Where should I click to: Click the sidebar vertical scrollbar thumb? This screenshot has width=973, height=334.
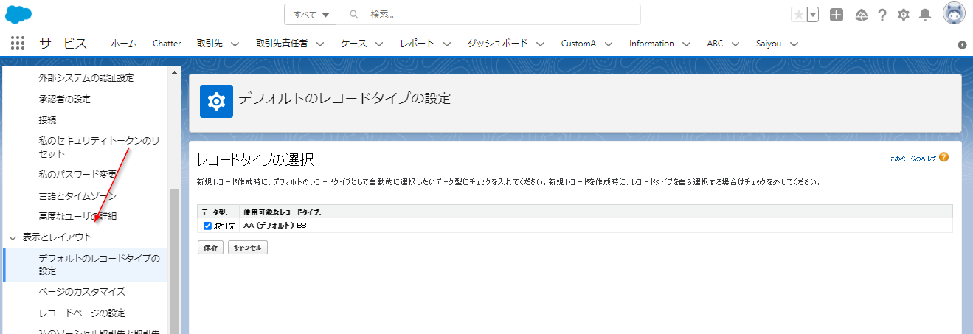coord(175,262)
